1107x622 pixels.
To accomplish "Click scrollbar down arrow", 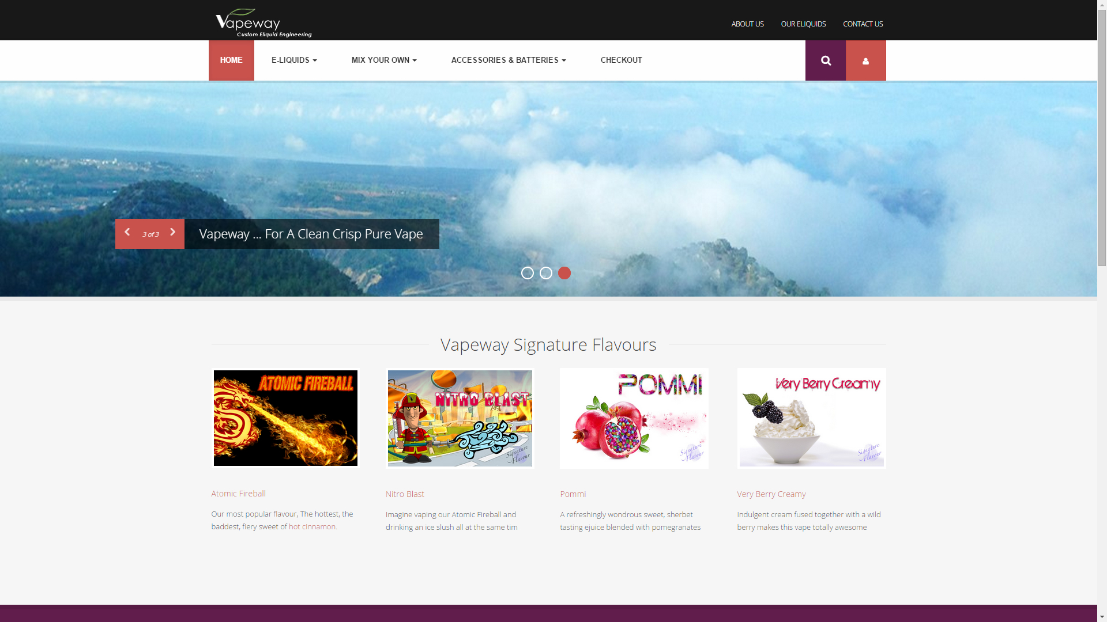I will click(1102, 617).
